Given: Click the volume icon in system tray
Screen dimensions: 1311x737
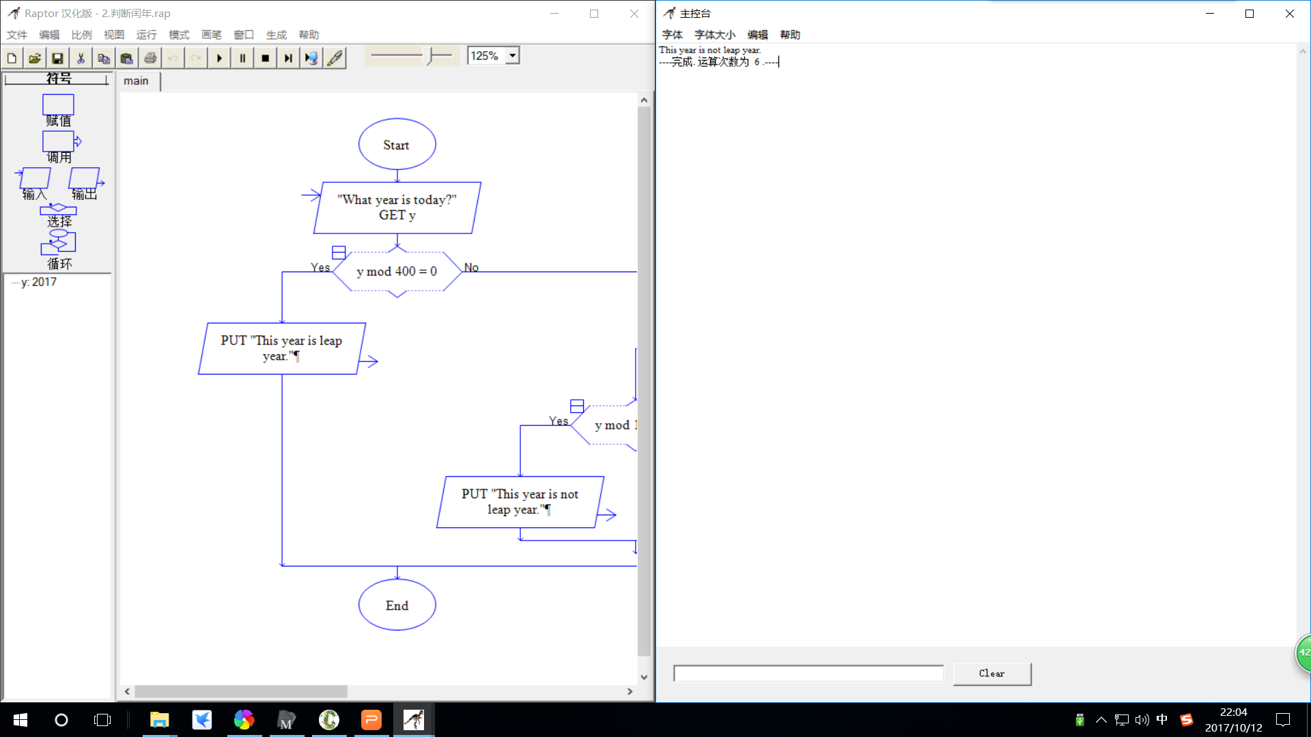Looking at the screenshot, I should point(1142,720).
